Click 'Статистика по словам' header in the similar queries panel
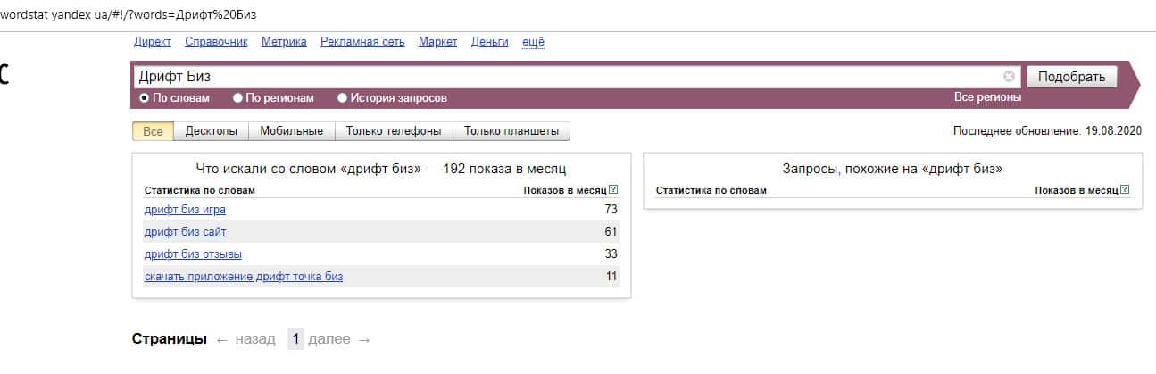 tap(711, 190)
